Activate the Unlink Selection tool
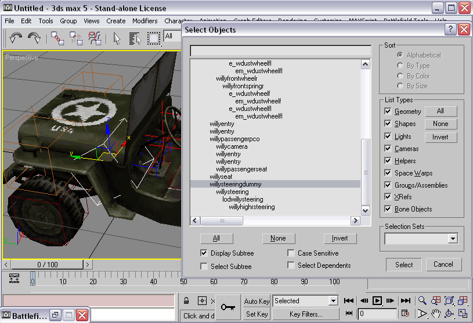The width and height of the screenshot is (473, 323). (76, 38)
